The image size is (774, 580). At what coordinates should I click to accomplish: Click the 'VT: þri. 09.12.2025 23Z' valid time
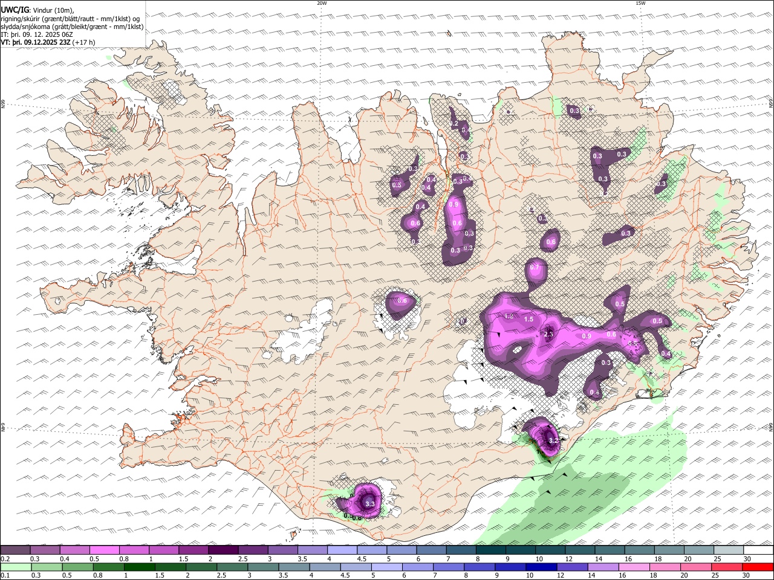click(x=36, y=42)
